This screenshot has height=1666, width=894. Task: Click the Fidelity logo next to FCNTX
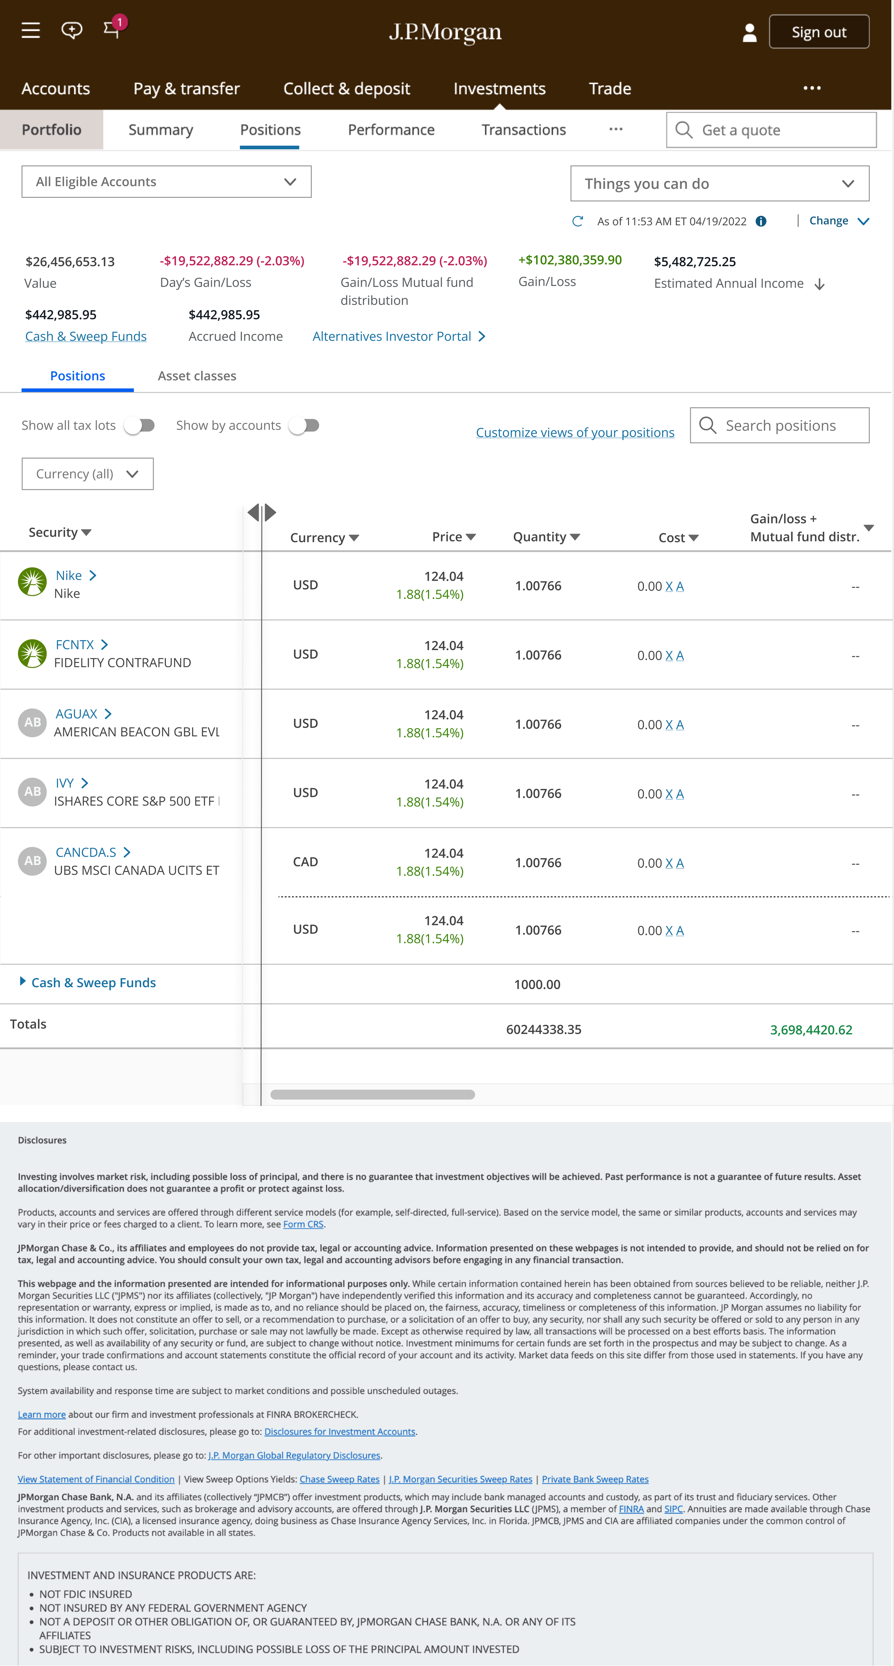32,653
